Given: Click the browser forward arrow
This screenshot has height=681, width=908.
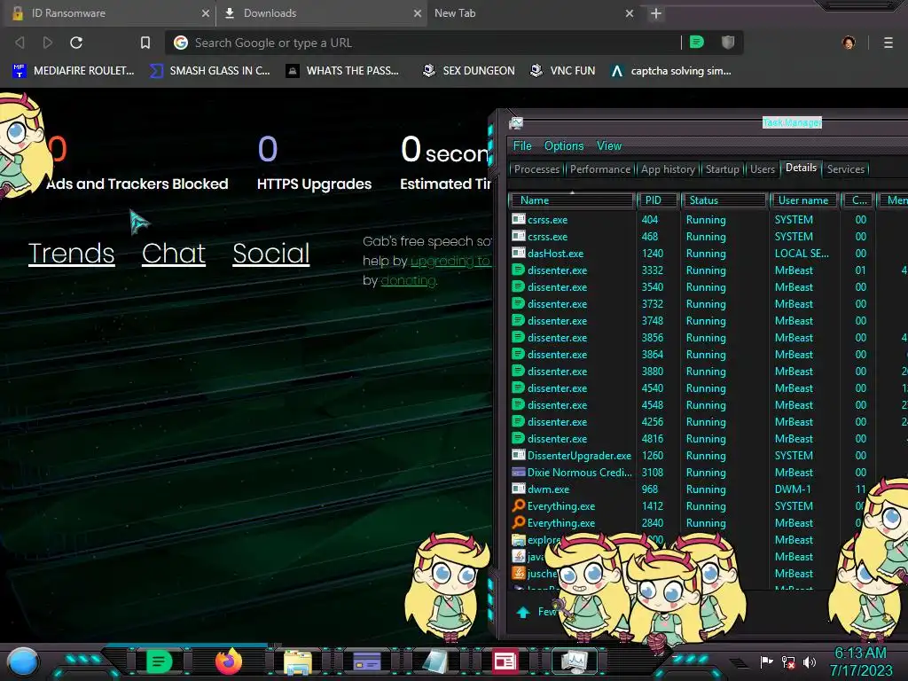Looking at the screenshot, I should [x=48, y=43].
